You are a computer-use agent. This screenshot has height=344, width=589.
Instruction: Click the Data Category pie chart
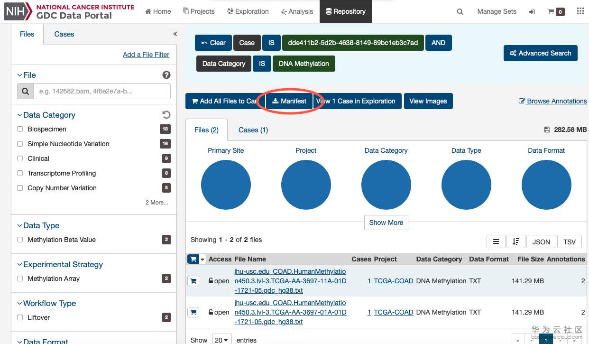tap(386, 185)
